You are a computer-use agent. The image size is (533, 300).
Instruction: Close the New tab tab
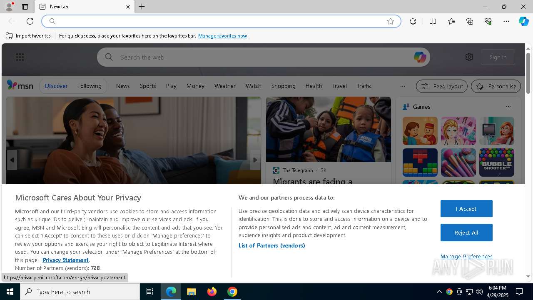coord(128,7)
